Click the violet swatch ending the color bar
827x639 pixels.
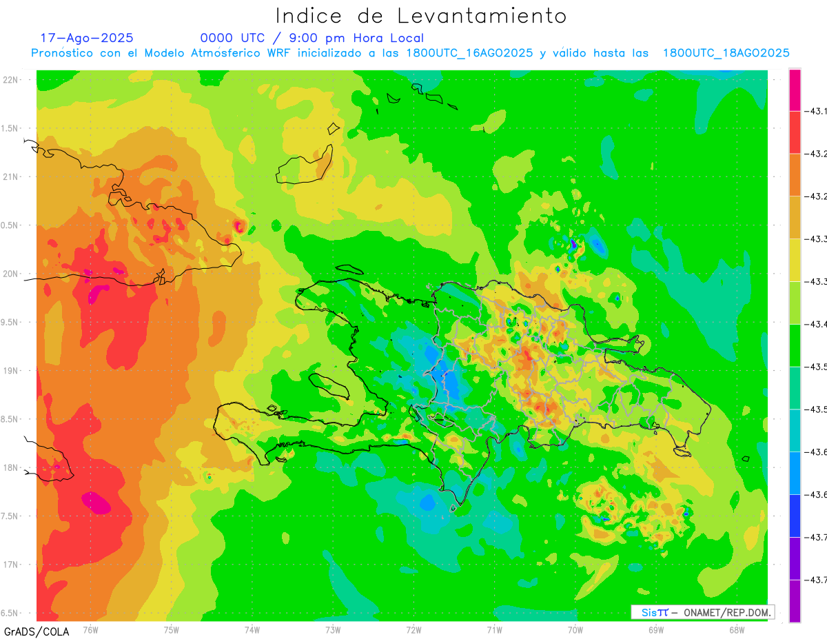tap(795, 601)
